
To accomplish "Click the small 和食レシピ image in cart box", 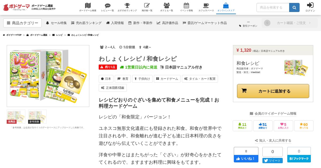I will pyautogui.click(x=296, y=68).
